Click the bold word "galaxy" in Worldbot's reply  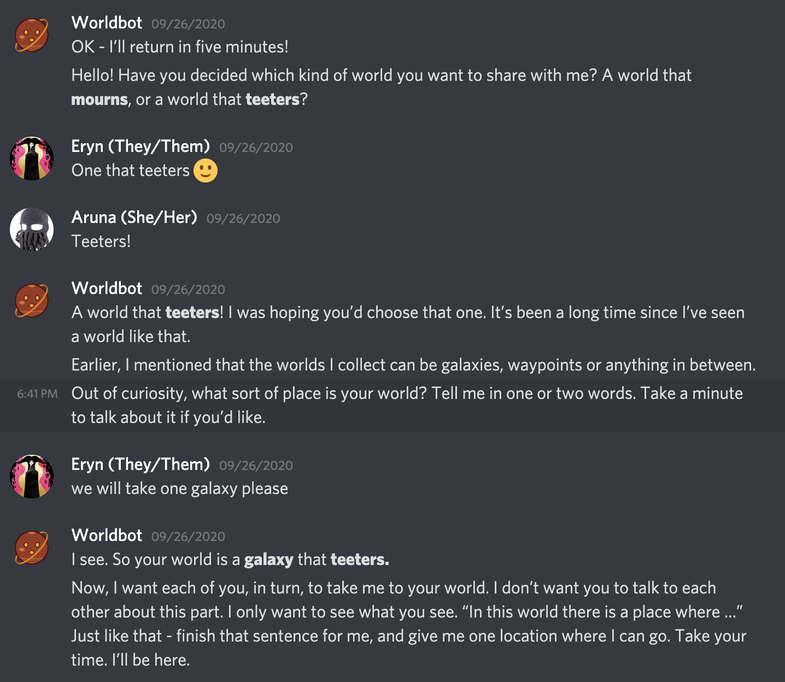tap(268, 560)
